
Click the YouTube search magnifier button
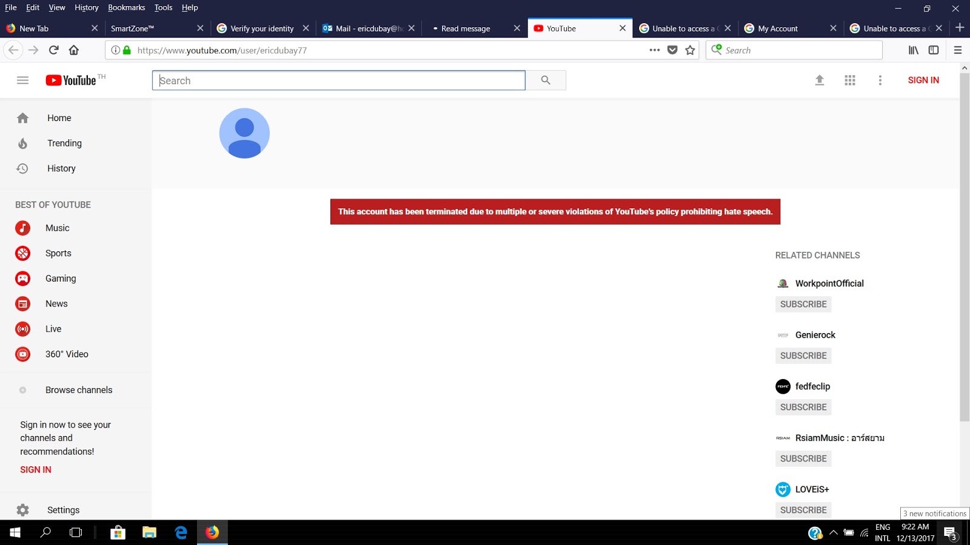(546, 80)
